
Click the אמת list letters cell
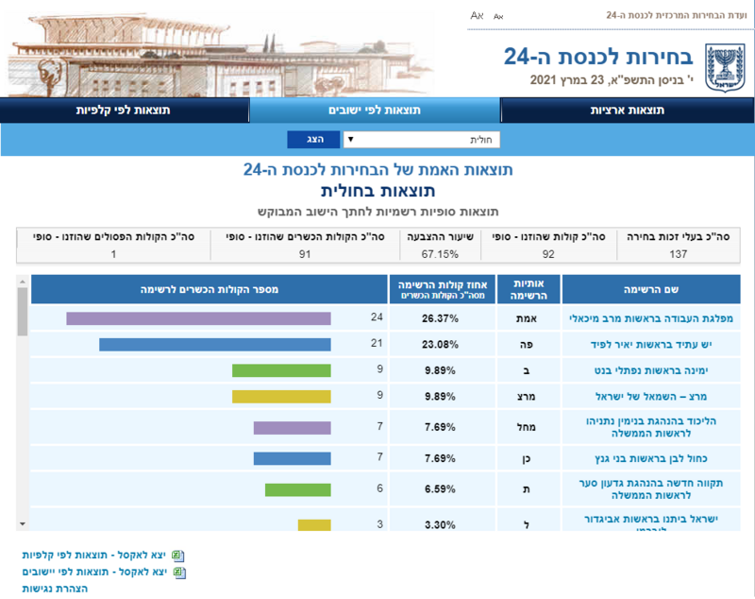(x=527, y=318)
